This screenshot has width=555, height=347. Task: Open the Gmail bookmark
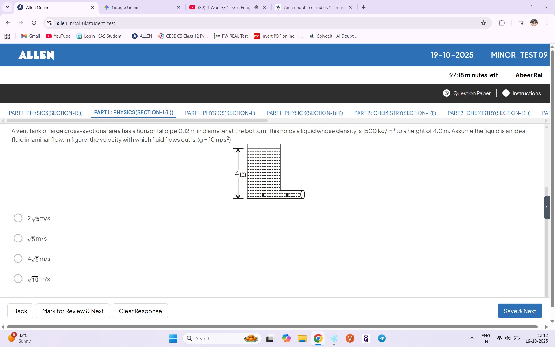30,36
